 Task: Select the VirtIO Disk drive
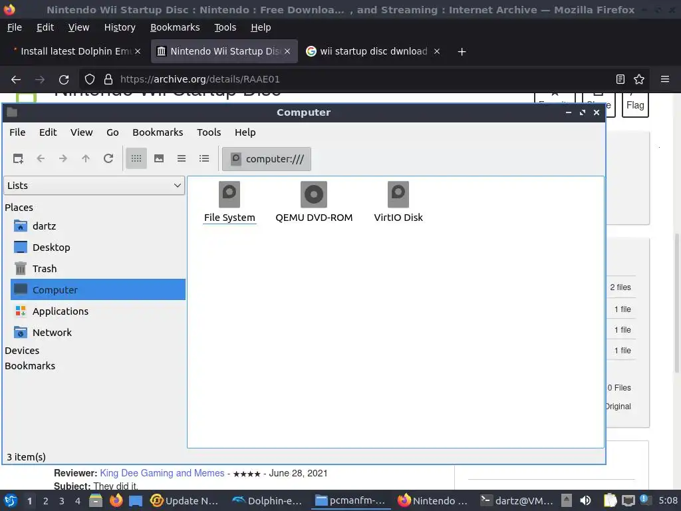pyautogui.click(x=398, y=202)
